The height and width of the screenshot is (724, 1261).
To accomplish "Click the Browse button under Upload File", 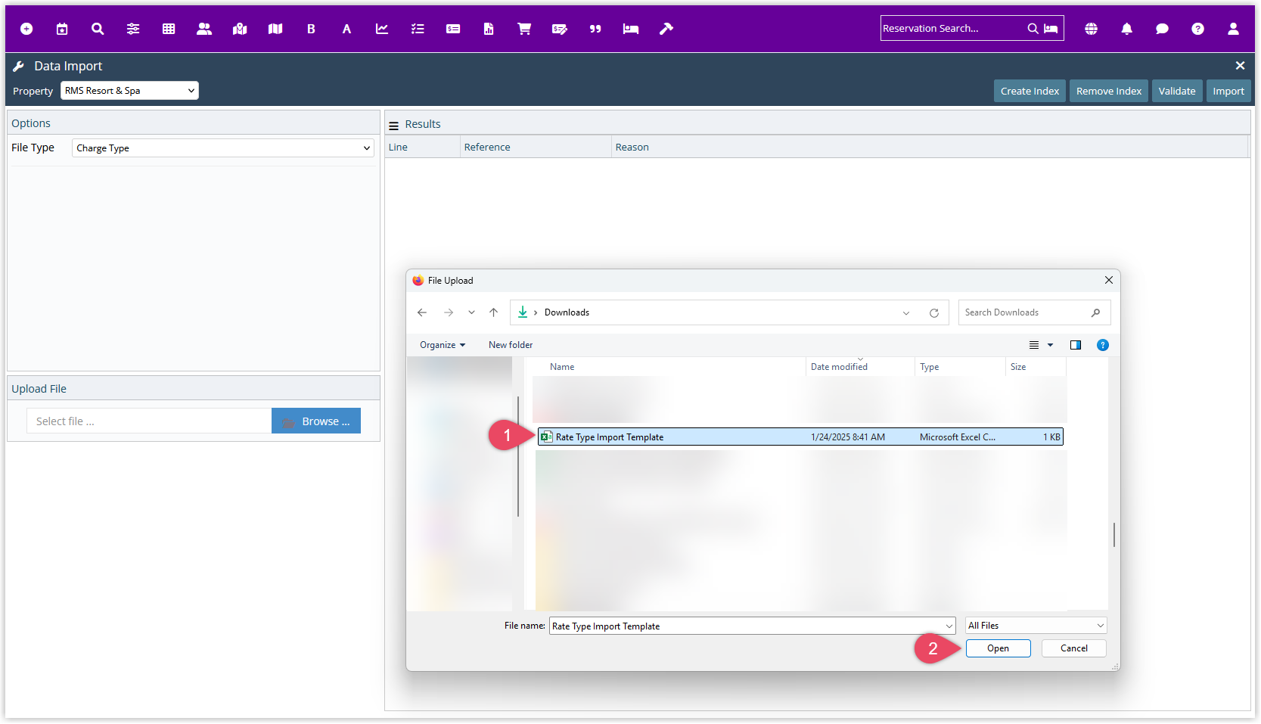I will point(316,421).
